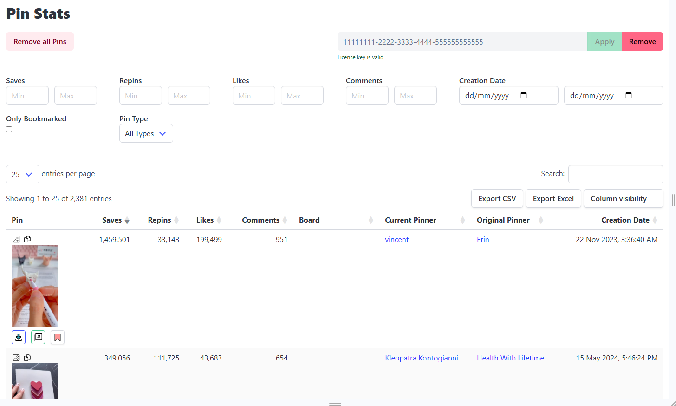The image size is (676, 406).
Task: Bookmark the origami cat pin
Action: click(x=58, y=337)
